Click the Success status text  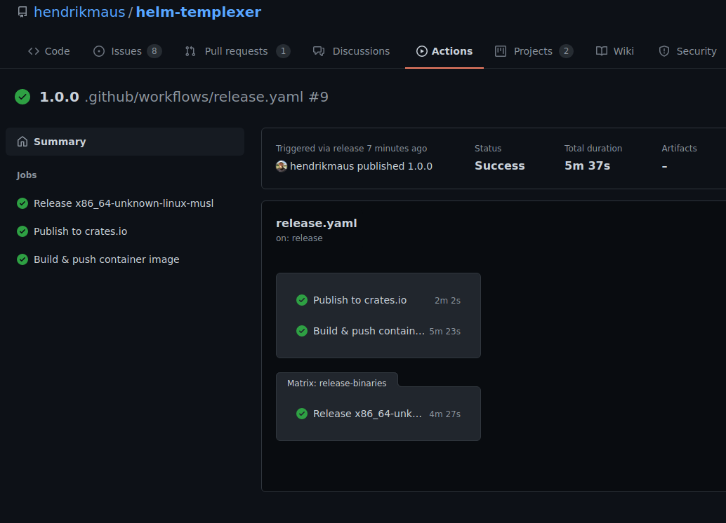pos(500,165)
